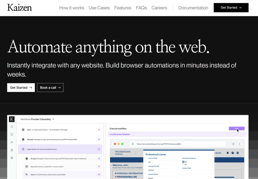Run the Input license_number step

pos(99,166)
